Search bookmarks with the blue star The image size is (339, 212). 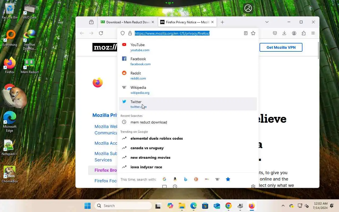coord(228,179)
